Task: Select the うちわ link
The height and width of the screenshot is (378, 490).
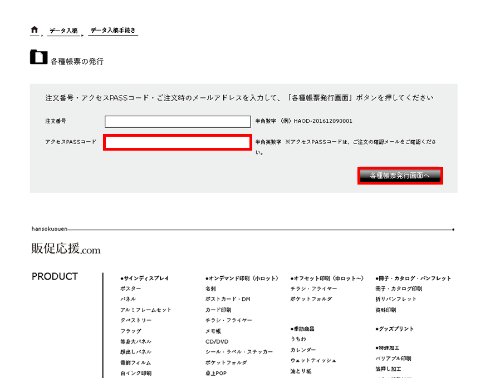Action: (298, 339)
